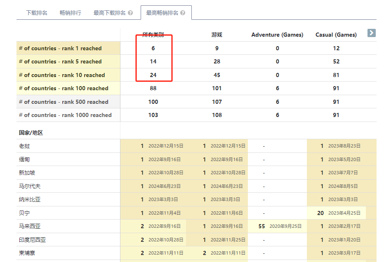The image size is (391, 262).
Task: Click the 老挝 country row
Action: pos(196,146)
